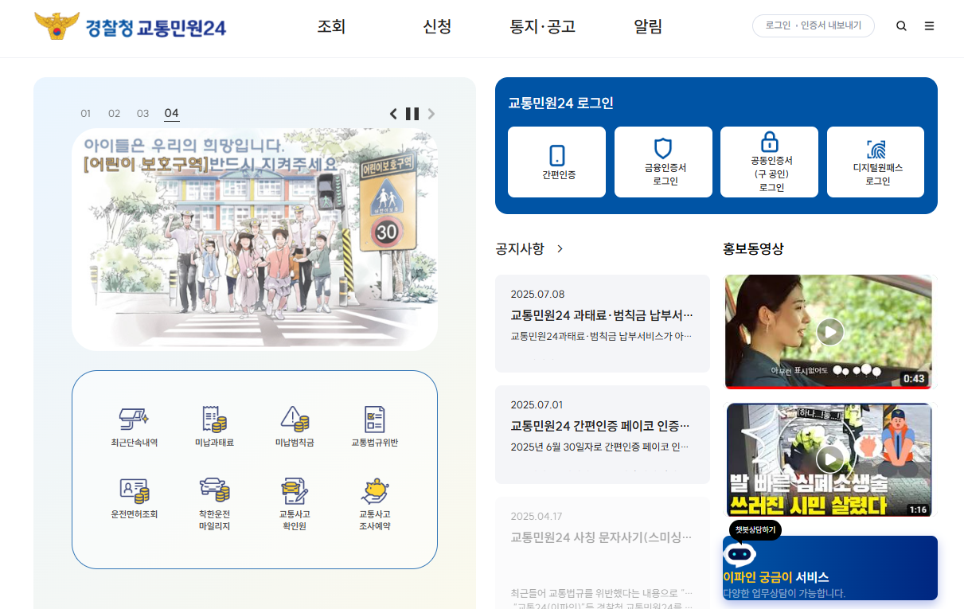Switch to banner slide 03
The height and width of the screenshot is (609, 964).
(x=143, y=113)
